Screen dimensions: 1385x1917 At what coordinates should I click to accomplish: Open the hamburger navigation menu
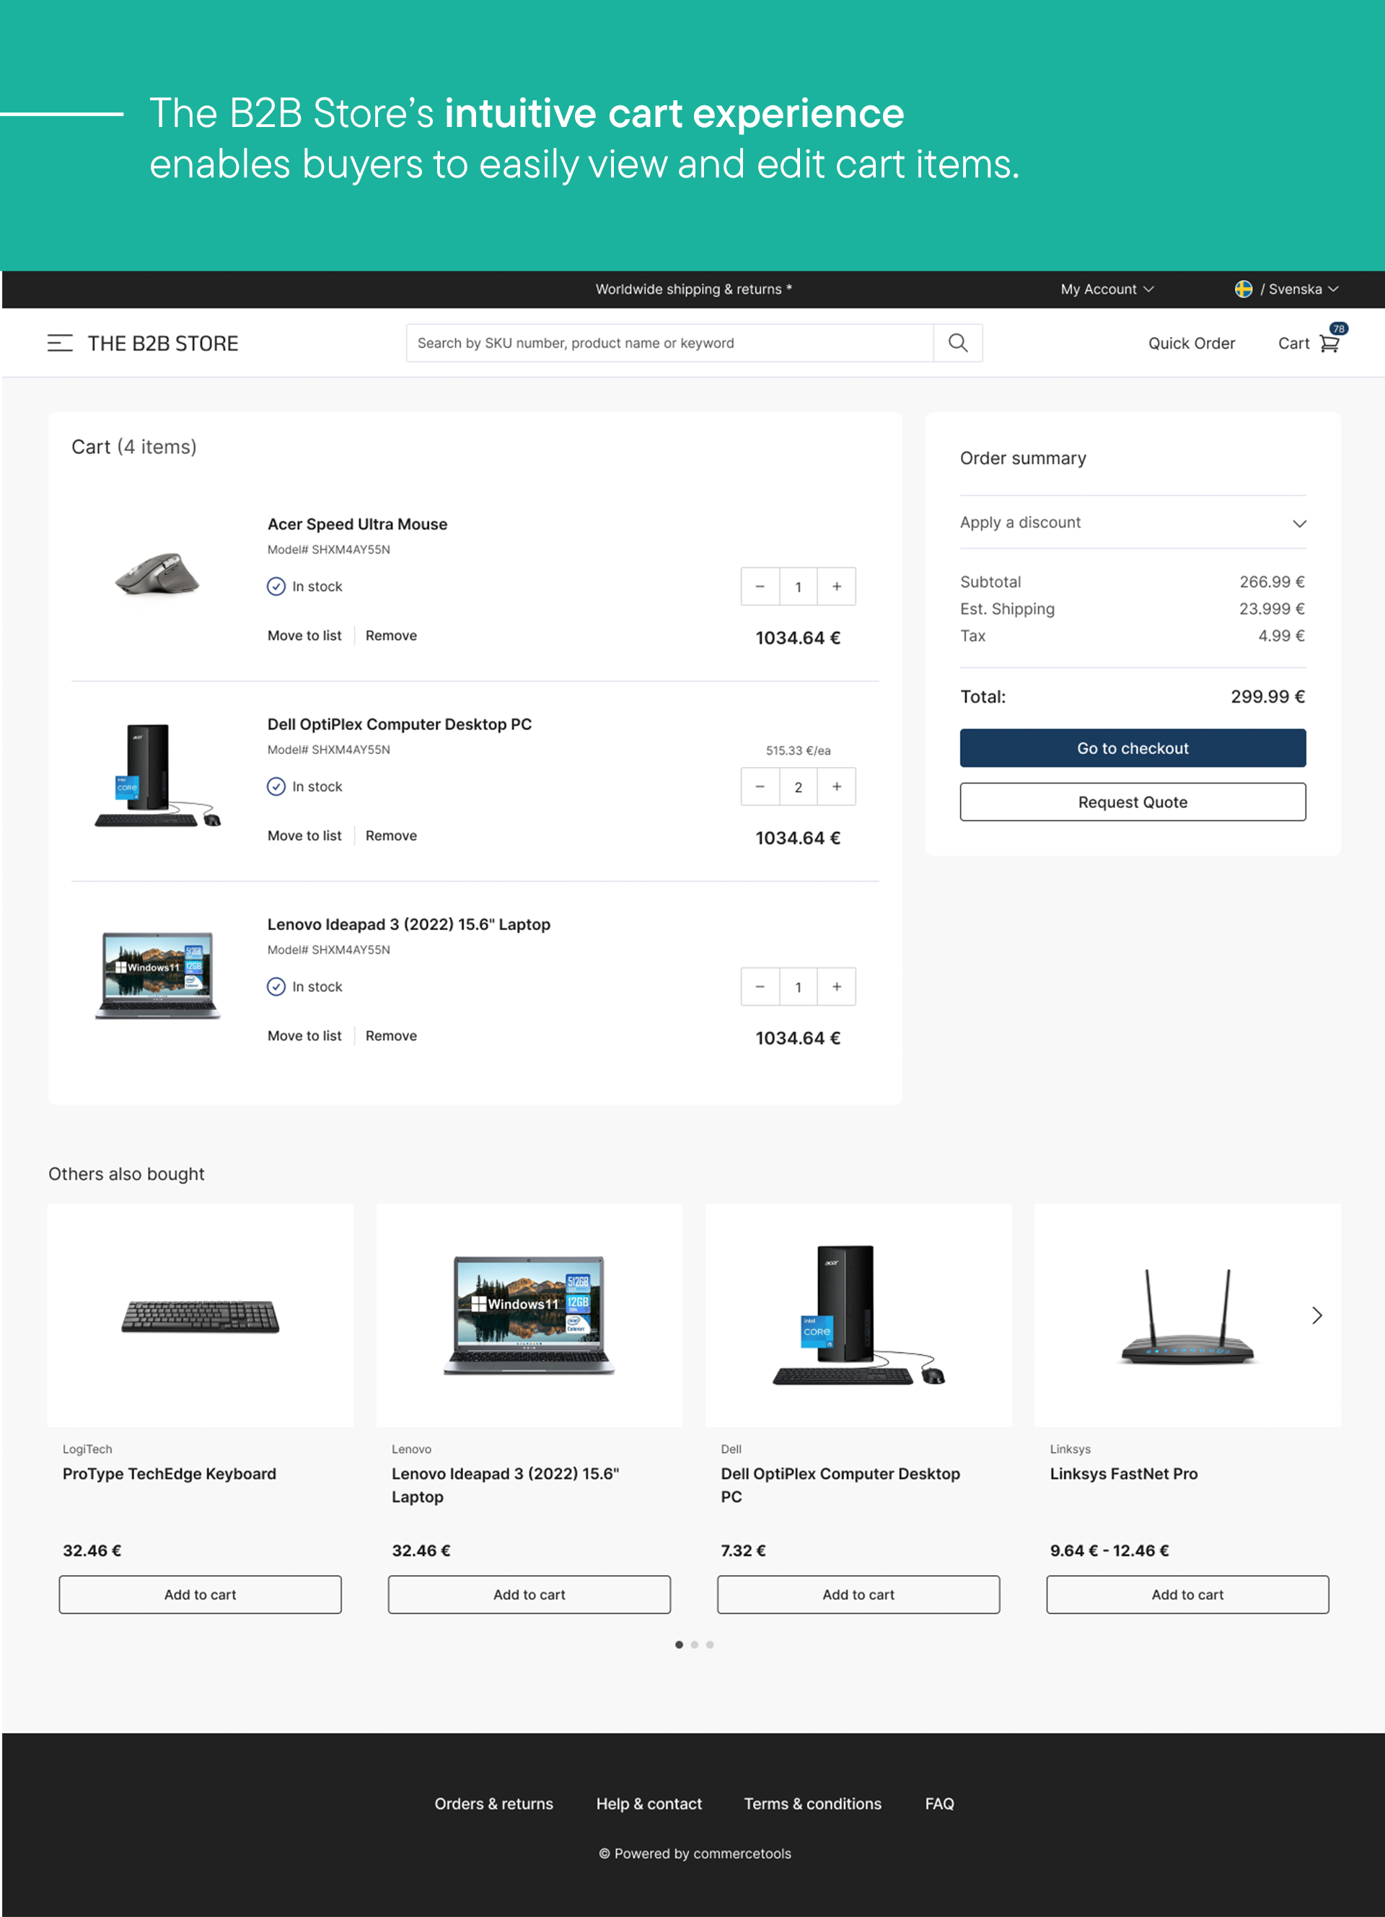(60, 343)
